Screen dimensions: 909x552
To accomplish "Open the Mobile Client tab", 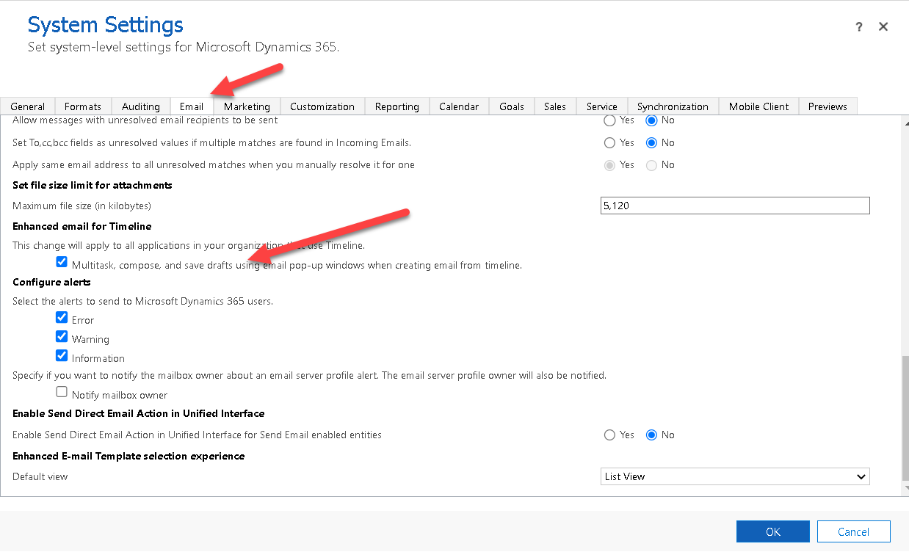I will [758, 106].
